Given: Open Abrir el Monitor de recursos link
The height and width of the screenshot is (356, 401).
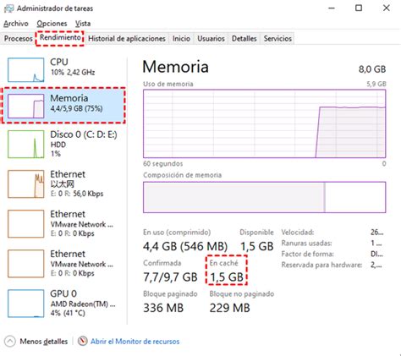Looking at the screenshot, I should [x=135, y=342].
